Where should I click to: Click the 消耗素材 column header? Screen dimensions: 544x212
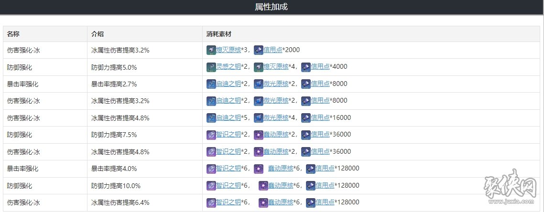click(x=218, y=34)
